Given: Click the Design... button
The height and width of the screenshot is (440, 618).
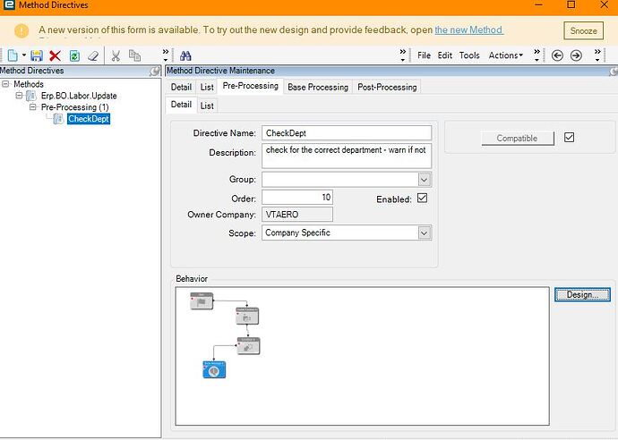Looking at the screenshot, I should point(582,295).
